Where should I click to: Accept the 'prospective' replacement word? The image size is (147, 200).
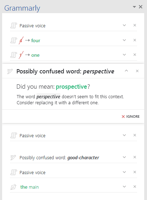click(x=71, y=87)
